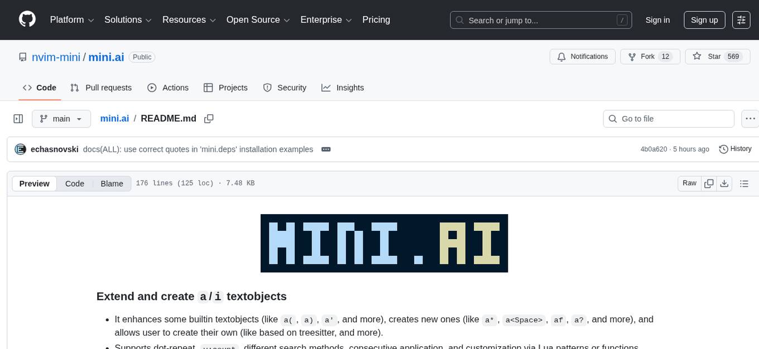759x349 pixels.
Task: View the commit 4b0a620 details
Action: (654, 149)
